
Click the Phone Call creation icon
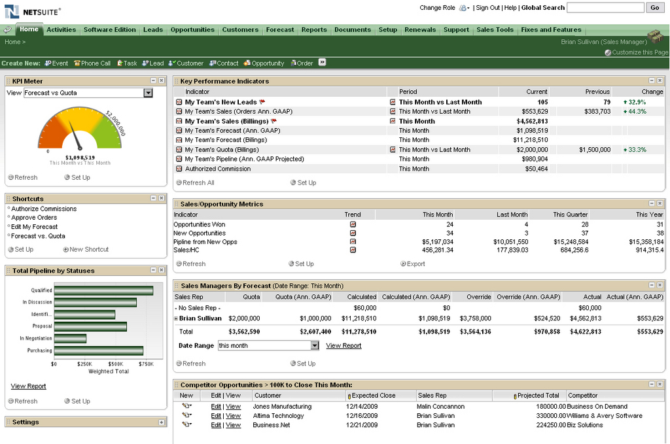[77, 63]
